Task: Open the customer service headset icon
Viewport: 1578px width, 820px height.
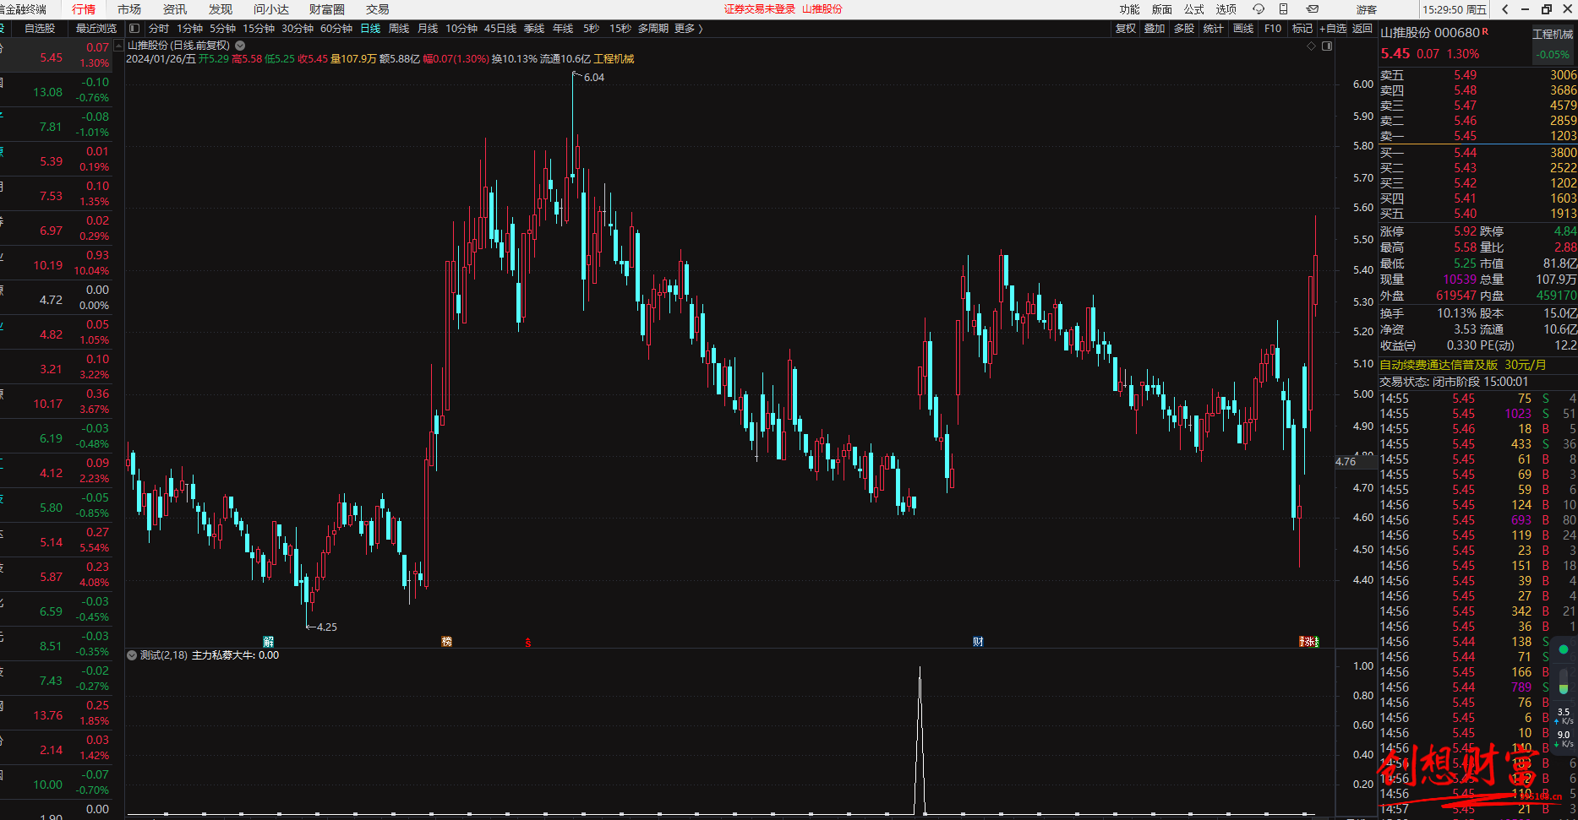Action: [x=1259, y=9]
